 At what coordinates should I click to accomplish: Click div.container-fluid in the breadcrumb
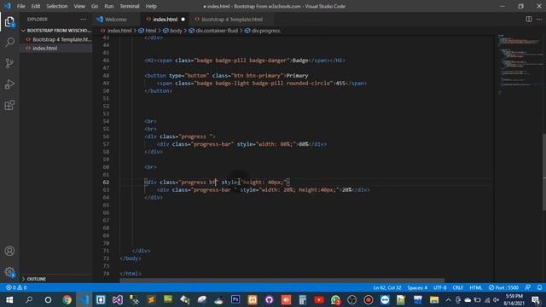tap(217, 31)
